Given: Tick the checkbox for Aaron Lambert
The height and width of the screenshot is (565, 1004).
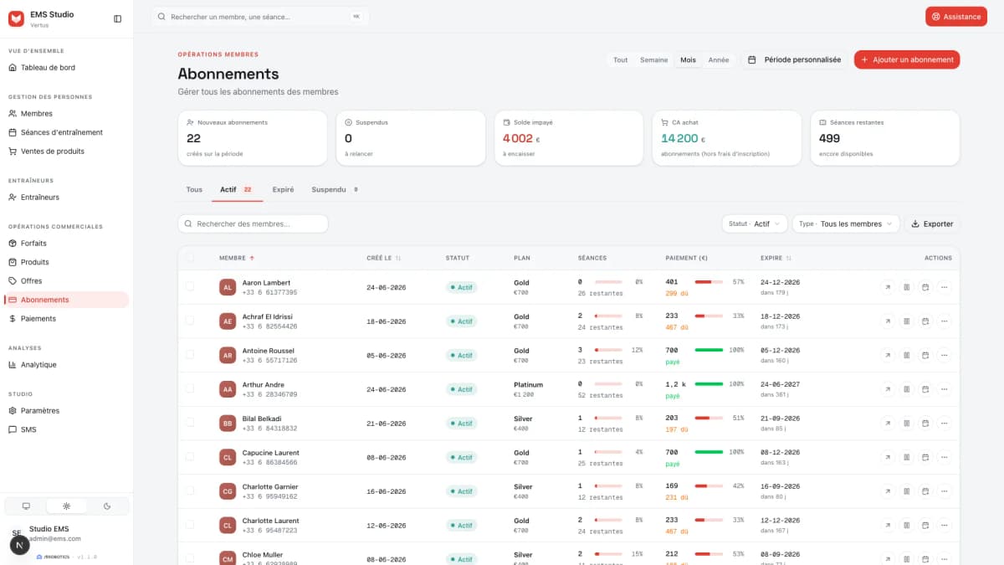Looking at the screenshot, I should 190,286.
